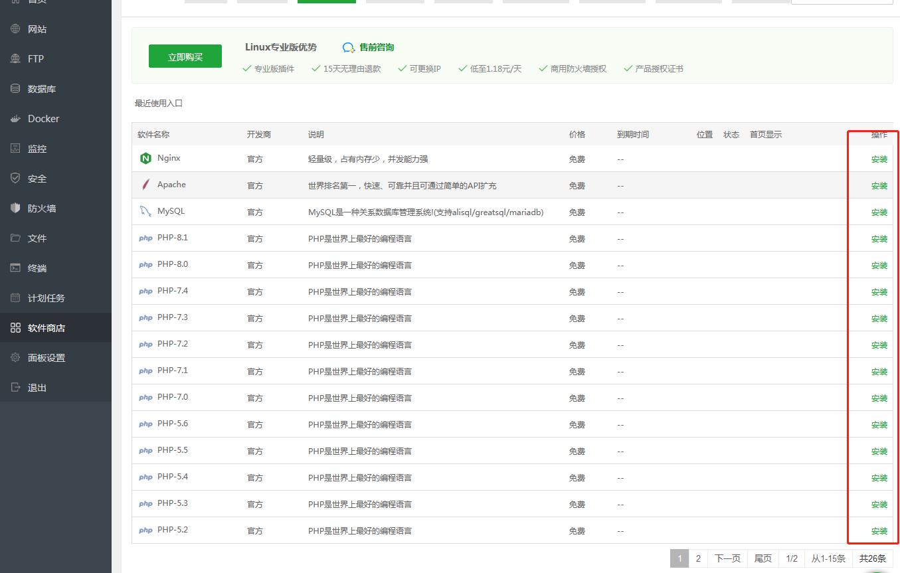Open the 网站 (Website) sidebar icon
Viewport: 900px width, 573px height.
pyautogui.click(x=15, y=29)
